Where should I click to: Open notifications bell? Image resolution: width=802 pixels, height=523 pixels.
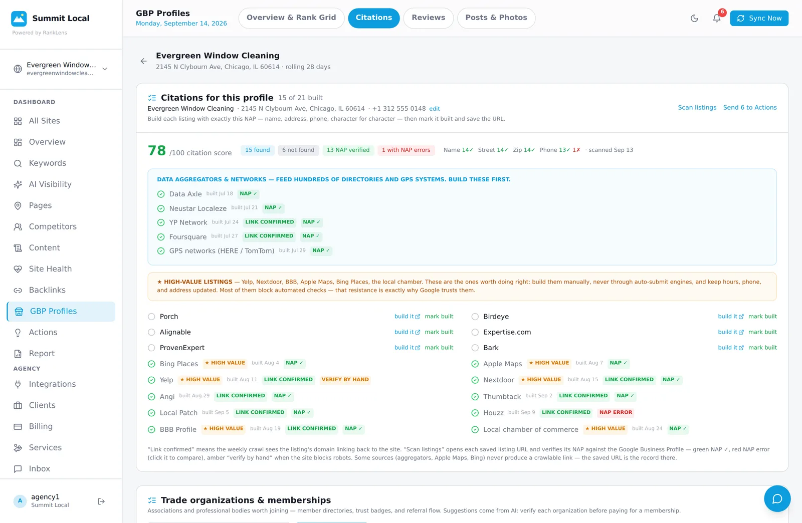coord(717,19)
